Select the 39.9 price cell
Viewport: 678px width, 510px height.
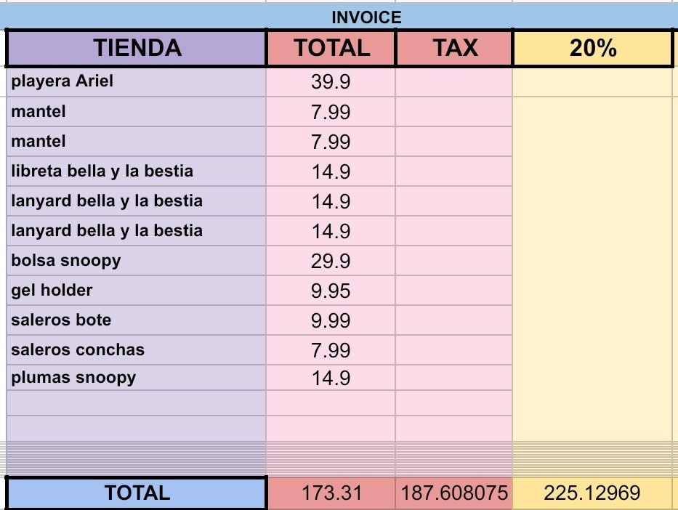click(331, 82)
